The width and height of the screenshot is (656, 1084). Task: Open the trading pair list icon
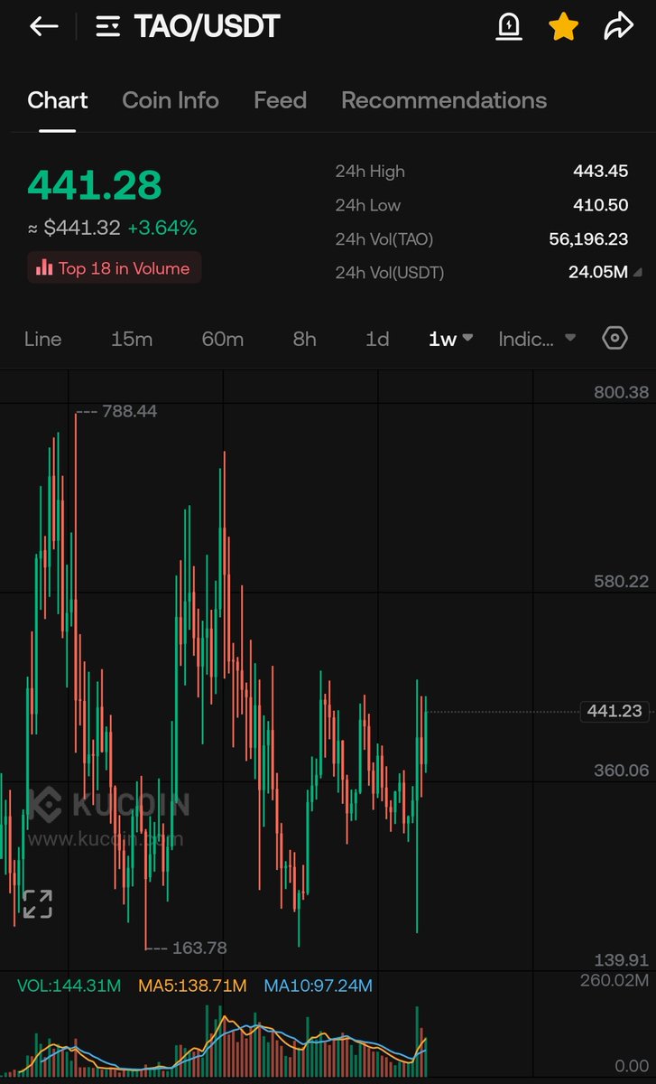click(x=108, y=28)
